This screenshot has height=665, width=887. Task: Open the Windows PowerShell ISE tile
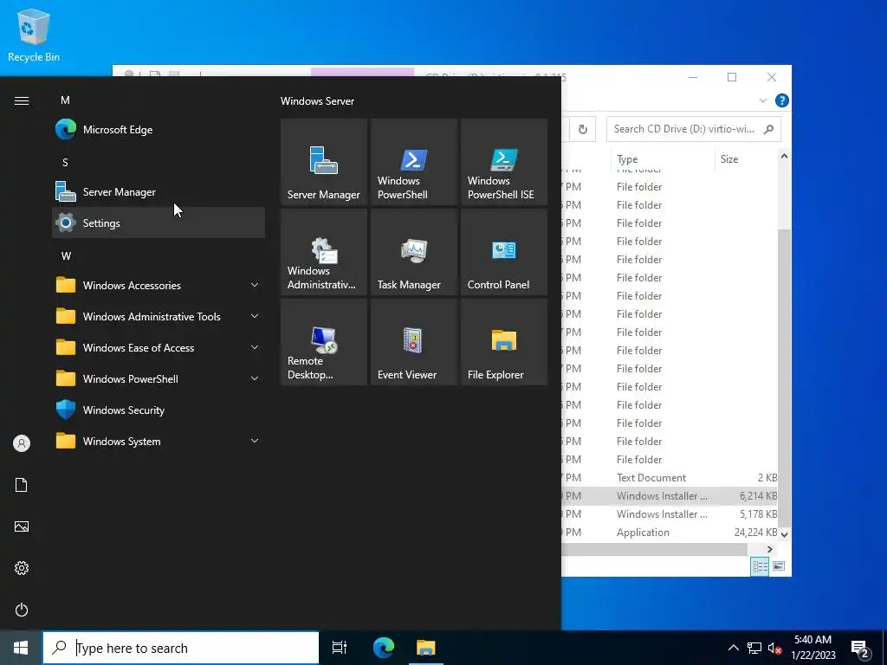pyautogui.click(x=504, y=162)
